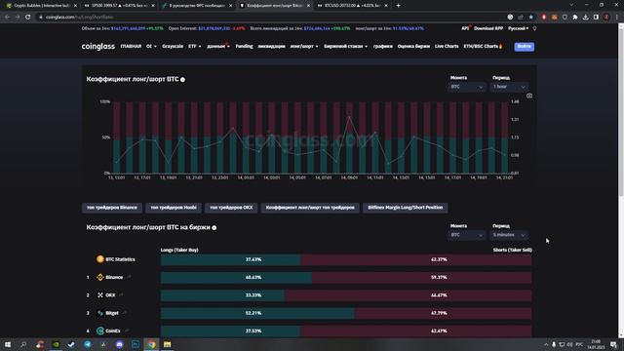Click info icon beside BTC на биржи title
624x351 pixels.
[214, 227]
